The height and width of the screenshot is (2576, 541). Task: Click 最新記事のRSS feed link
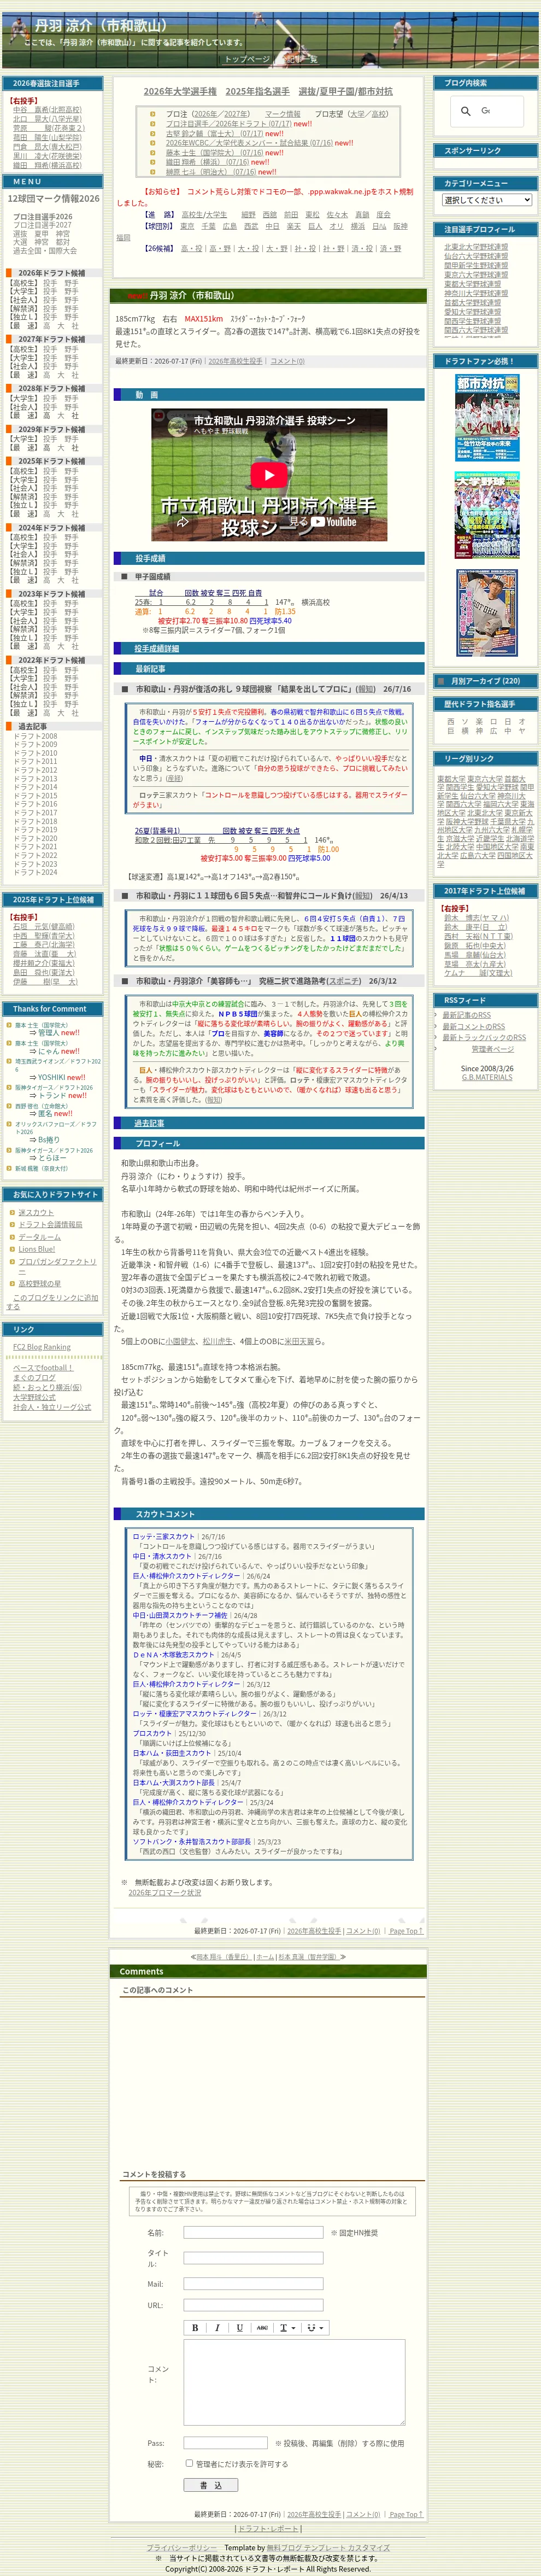point(467,1015)
